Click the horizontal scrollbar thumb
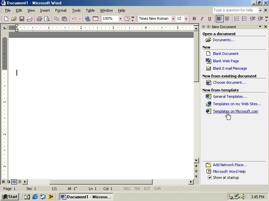This screenshot has width=269, height=201. tap(101, 182)
